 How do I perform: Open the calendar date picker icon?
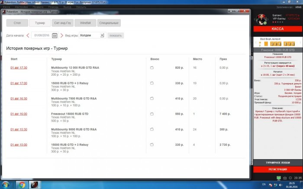tap(55, 35)
